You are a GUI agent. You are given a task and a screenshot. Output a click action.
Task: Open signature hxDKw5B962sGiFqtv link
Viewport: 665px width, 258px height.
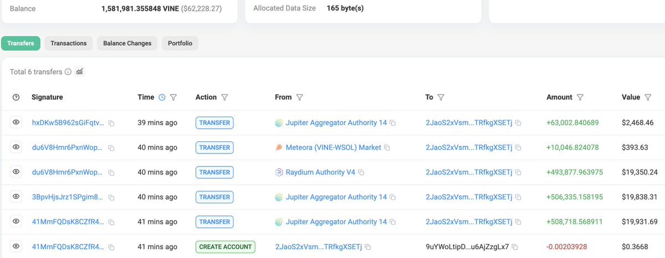[68, 123]
